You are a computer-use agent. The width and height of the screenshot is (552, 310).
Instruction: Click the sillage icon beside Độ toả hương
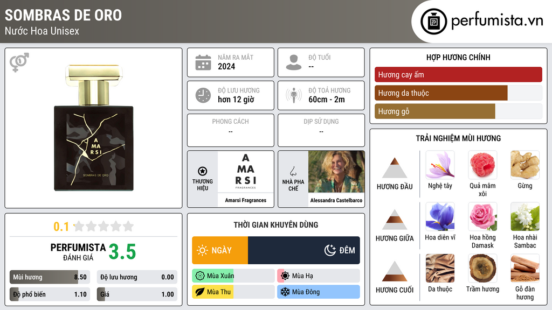[294, 95]
